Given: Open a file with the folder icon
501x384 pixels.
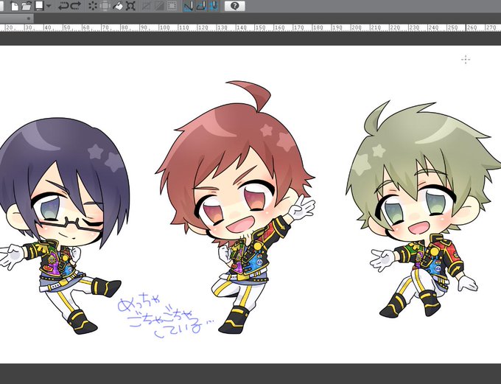Looking at the screenshot, I should pos(27,6).
